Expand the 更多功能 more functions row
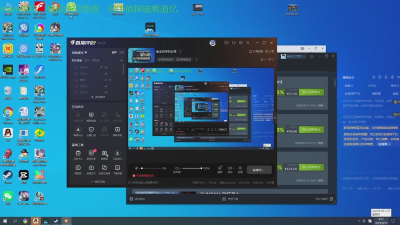Viewport: 400px width, 225px height. (x=97, y=181)
